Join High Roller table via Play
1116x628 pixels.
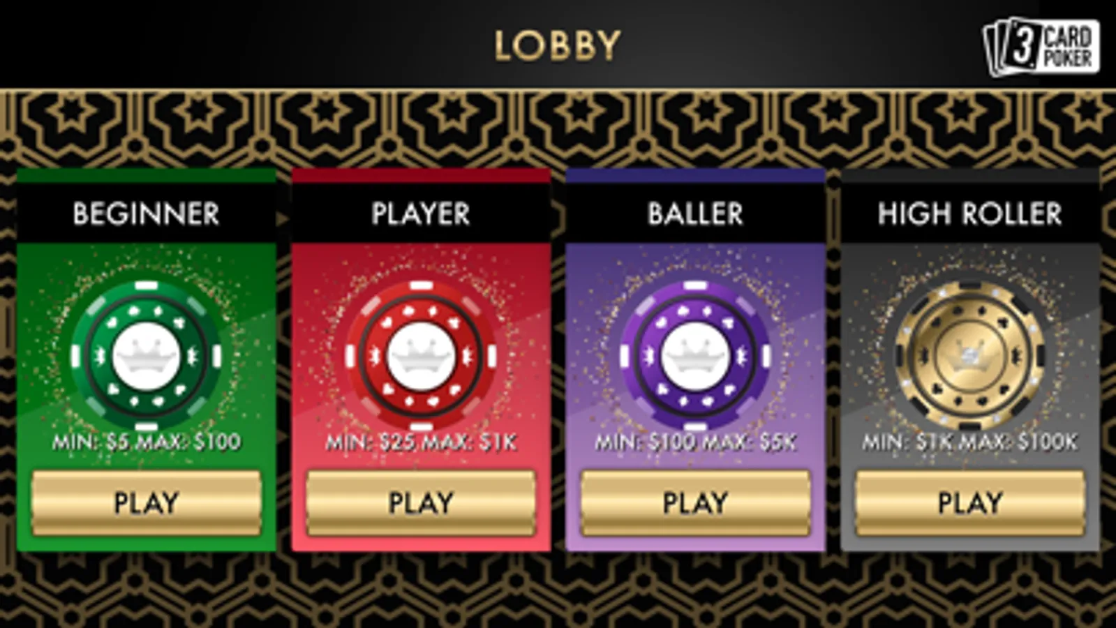click(x=970, y=503)
